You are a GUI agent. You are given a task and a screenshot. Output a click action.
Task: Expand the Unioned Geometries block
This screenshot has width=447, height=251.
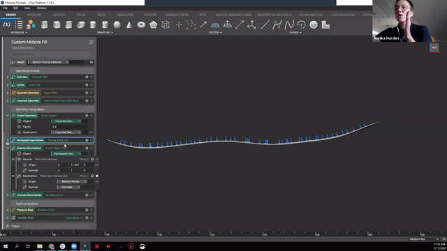(x=8, y=195)
